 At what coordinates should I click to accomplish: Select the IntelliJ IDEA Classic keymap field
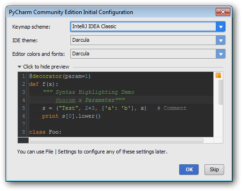143,27
